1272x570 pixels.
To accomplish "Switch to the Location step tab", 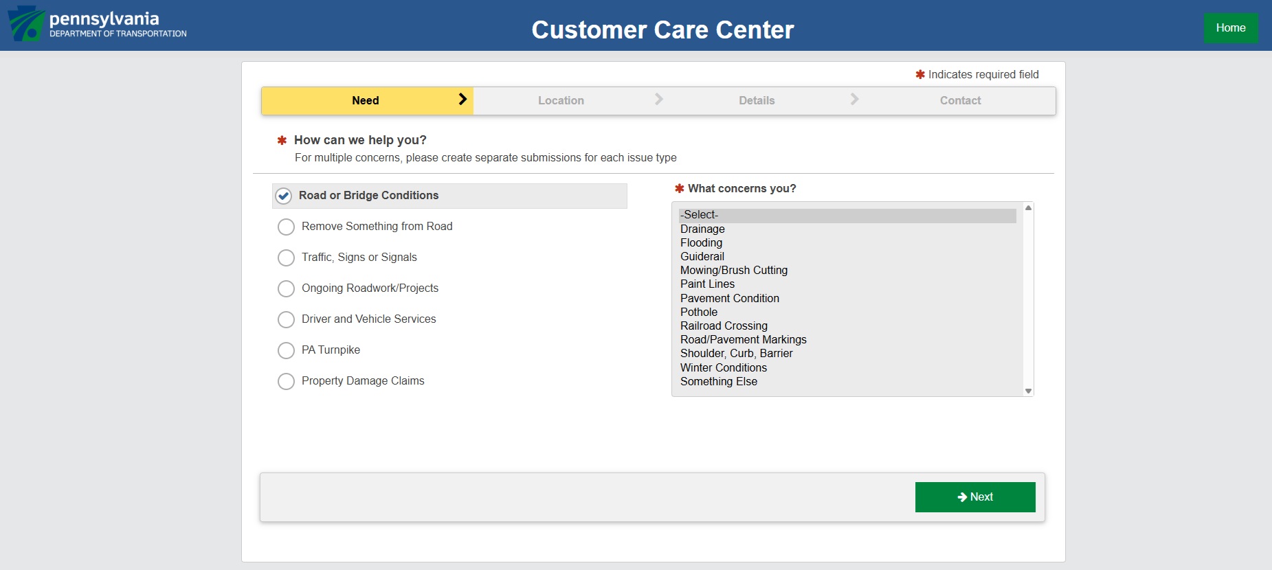I will coord(561,100).
